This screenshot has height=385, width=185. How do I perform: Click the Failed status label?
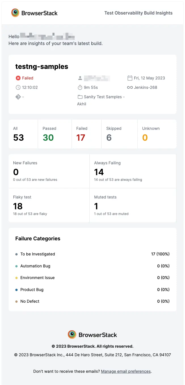pyautogui.click(x=28, y=78)
